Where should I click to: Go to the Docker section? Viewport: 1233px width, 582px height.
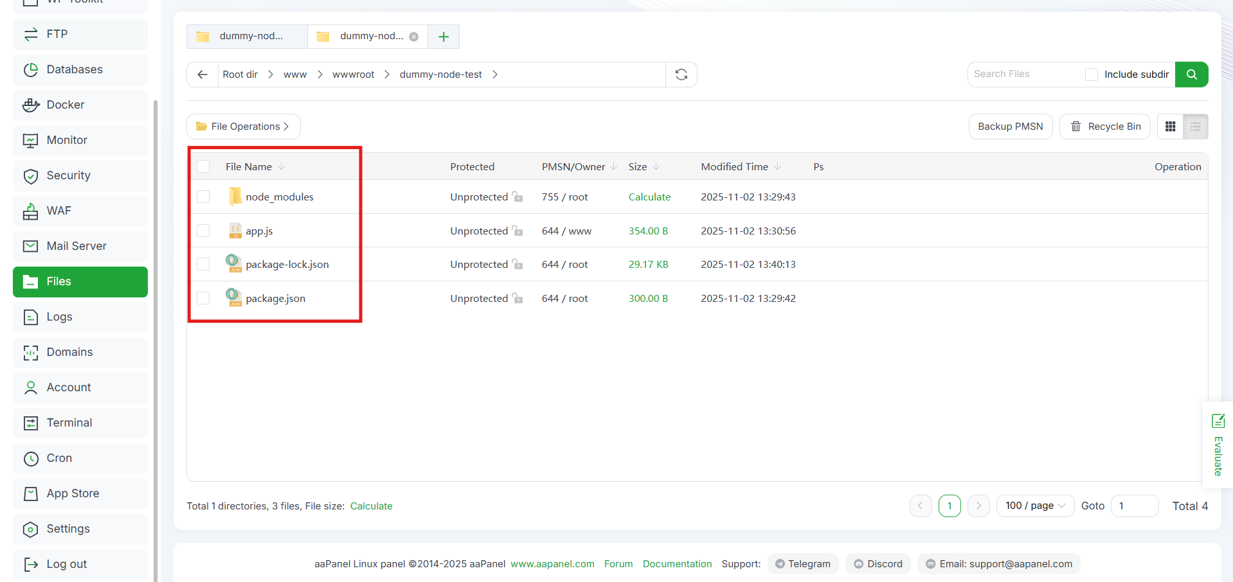pos(80,105)
